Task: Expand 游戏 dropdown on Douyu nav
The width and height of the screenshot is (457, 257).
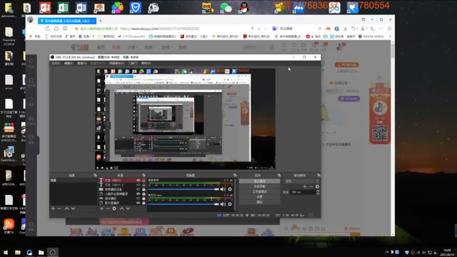Action: [x=167, y=47]
